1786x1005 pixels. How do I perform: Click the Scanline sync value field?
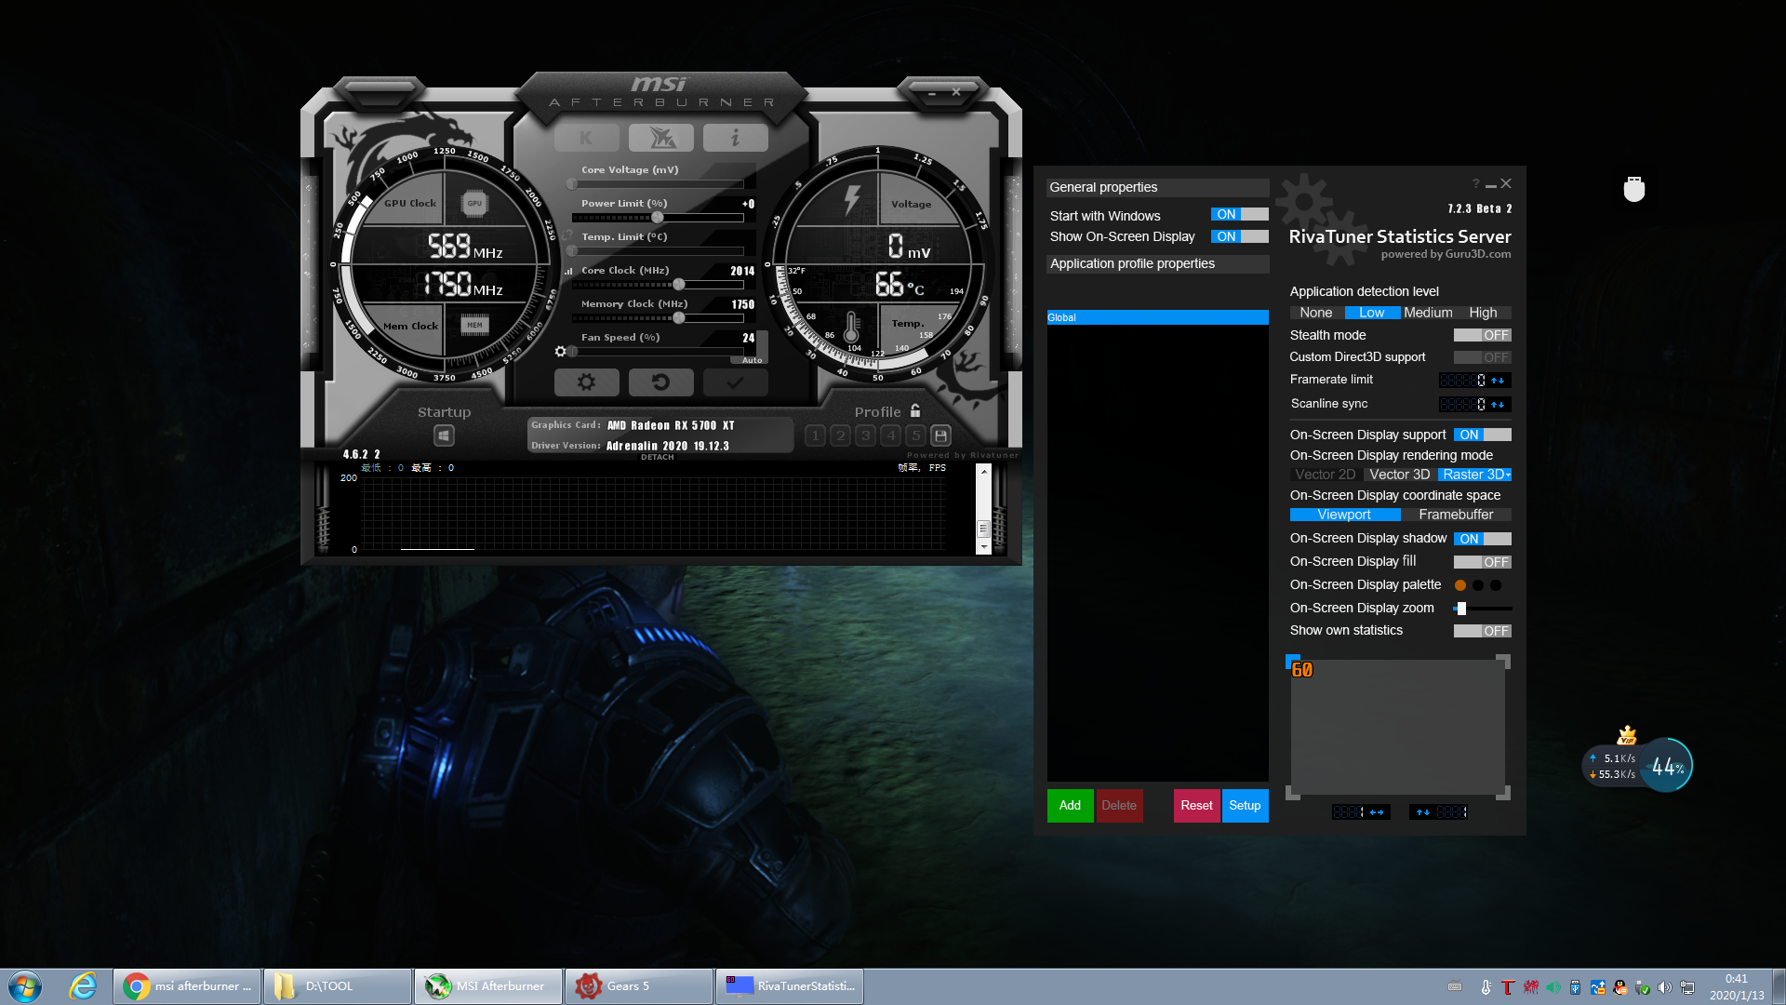click(1462, 404)
